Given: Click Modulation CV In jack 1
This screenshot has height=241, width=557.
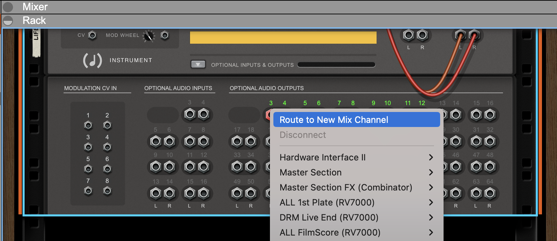Looking at the screenshot, I should [x=88, y=126].
